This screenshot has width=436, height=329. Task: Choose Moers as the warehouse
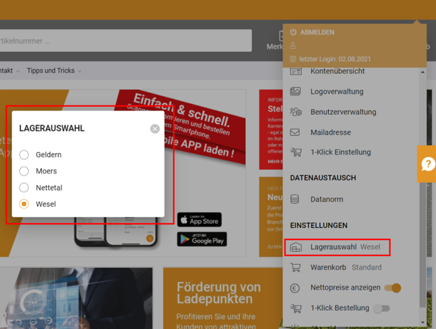point(24,171)
